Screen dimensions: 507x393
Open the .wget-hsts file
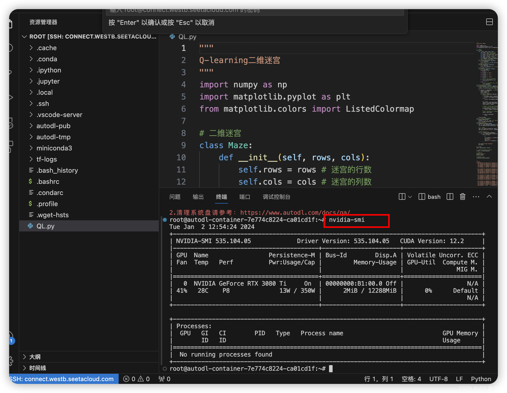pos(89,215)
